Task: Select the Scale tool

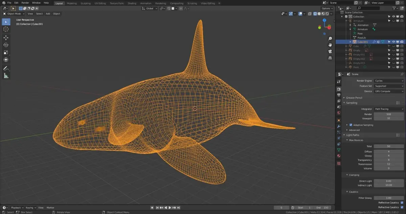Action: coord(6,52)
